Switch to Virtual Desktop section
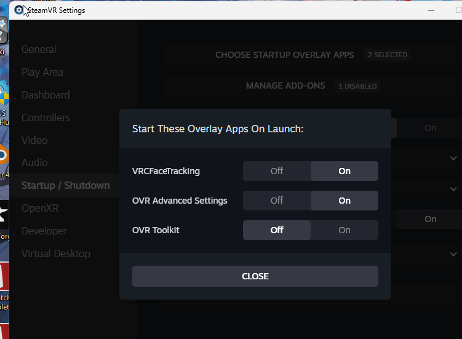Image resolution: width=462 pixels, height=339 pixels. click(x=56, y=253)
